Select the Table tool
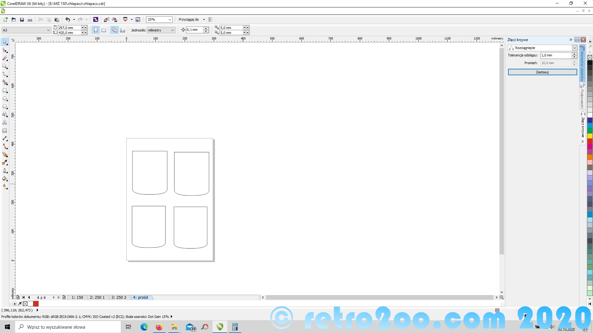This screenshot has height=333, width=593. 5,131
